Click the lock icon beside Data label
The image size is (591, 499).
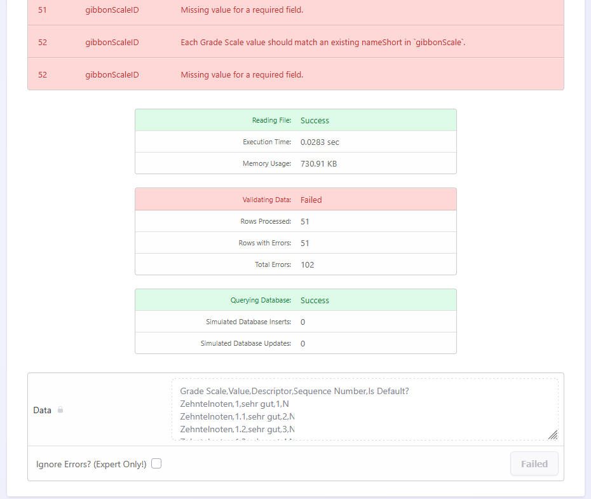(x=60, y=411)
